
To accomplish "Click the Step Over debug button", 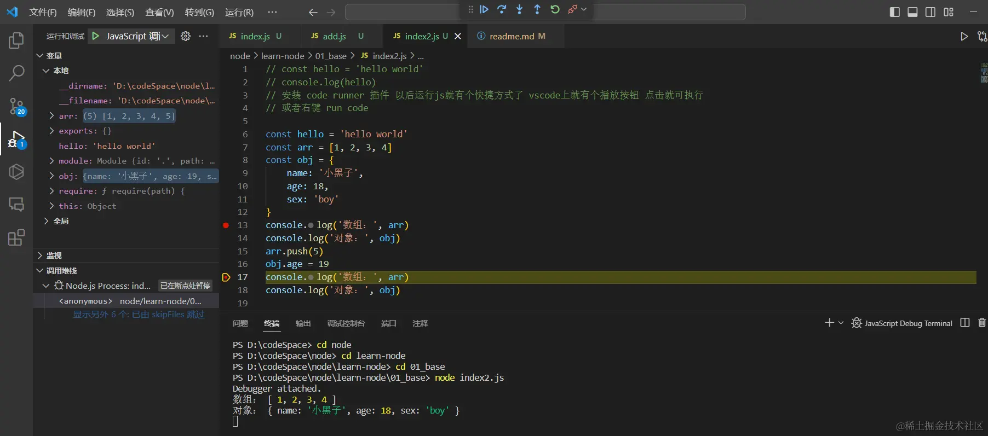I will pyautogui.click(x=502, y=9).
